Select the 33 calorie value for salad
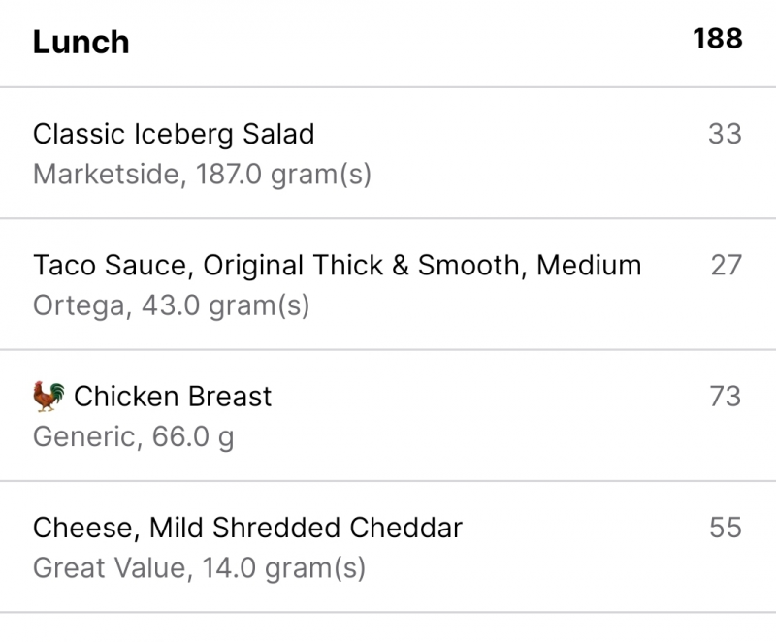 pyautogui.click(x=725, y=134)
